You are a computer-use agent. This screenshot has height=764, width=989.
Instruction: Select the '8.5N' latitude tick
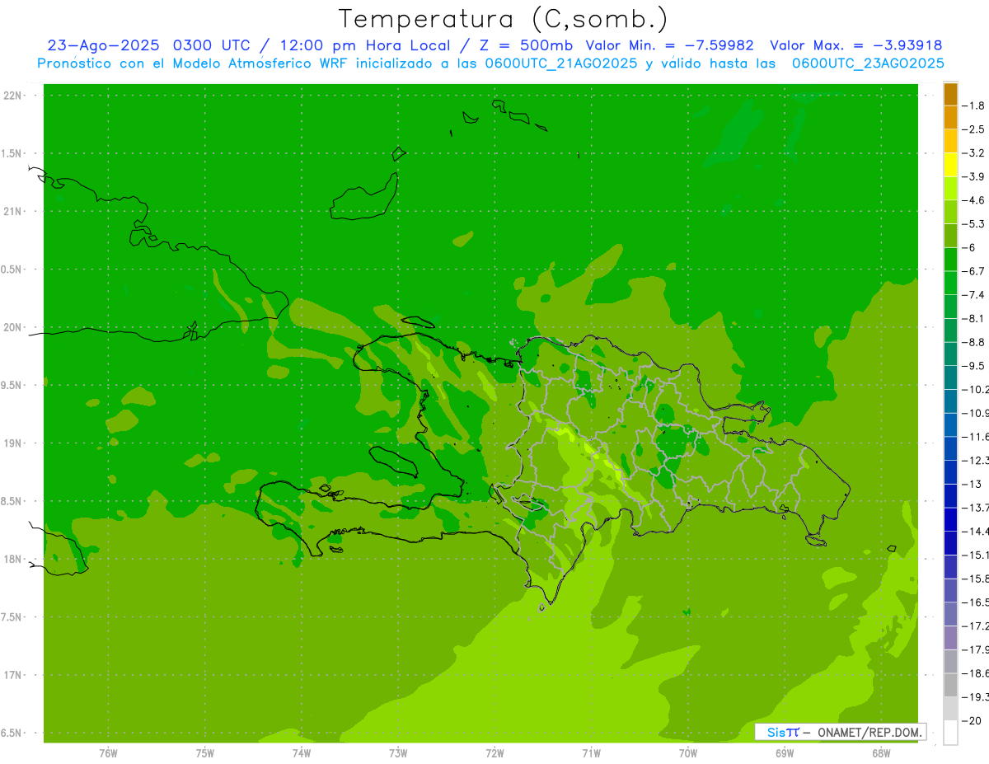point(12,501)
